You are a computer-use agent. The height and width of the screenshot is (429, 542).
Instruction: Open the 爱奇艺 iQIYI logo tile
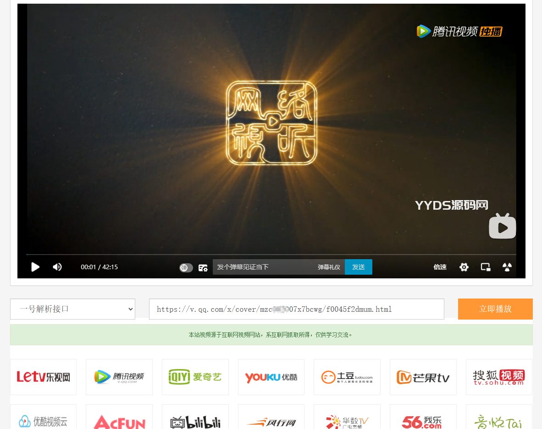coord(195,377)
